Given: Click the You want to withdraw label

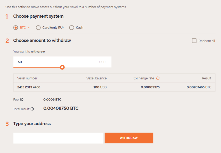Looking at the screenshot, I should point(29,52).
